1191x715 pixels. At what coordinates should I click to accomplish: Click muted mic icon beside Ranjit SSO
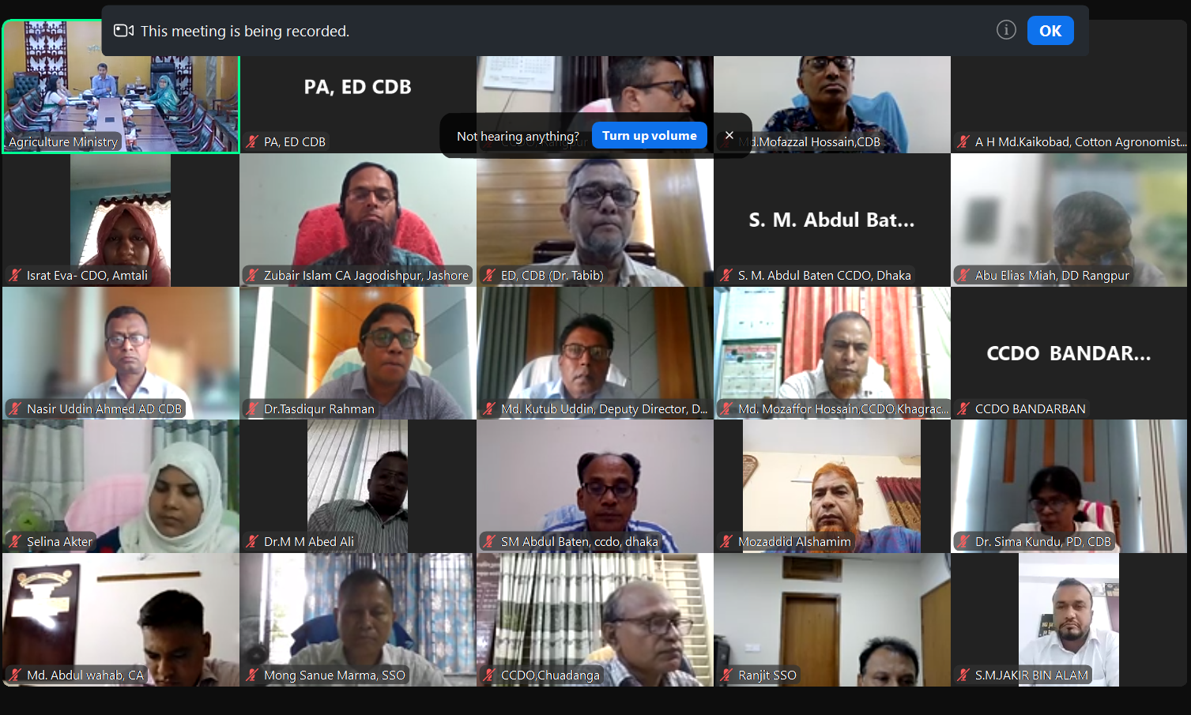click(x=726, y=675)
